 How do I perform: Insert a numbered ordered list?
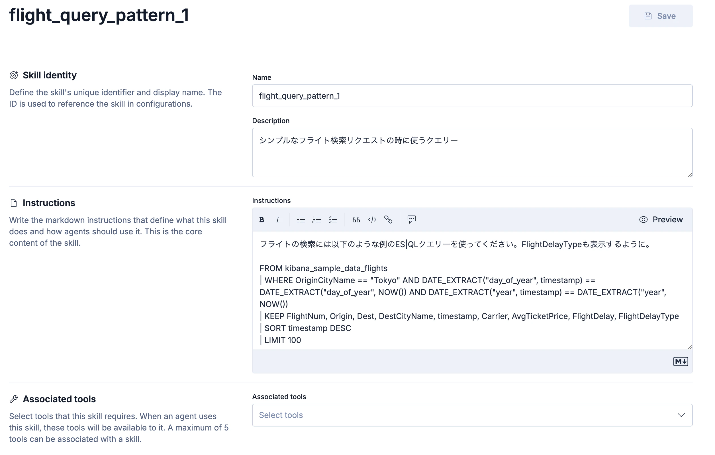click(317, 220)
